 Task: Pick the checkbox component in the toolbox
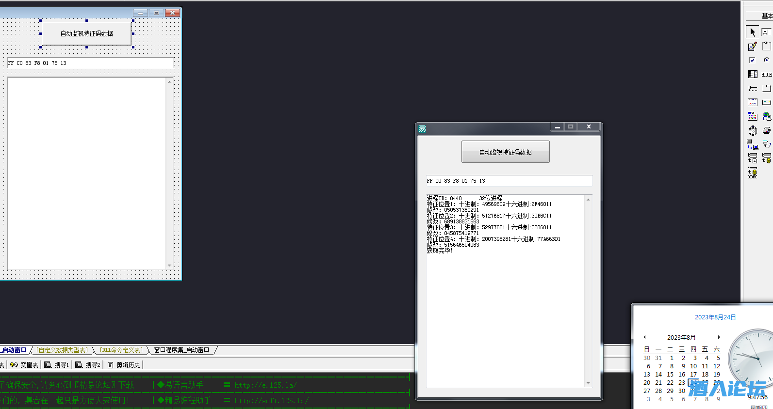(752, 60)
